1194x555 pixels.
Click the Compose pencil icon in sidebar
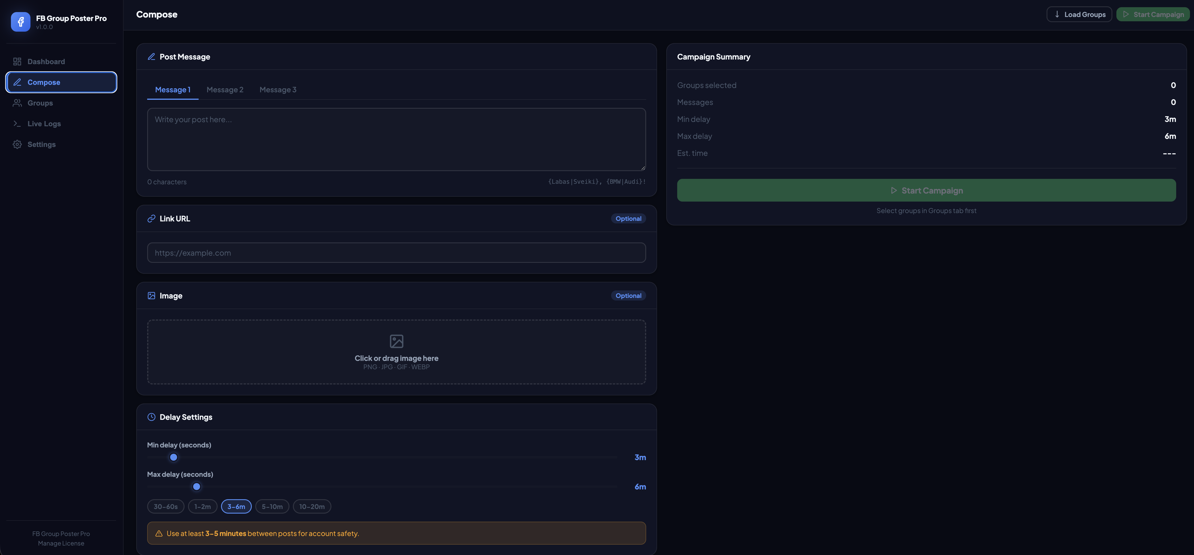pyautogui.click(x=17, y=82)
